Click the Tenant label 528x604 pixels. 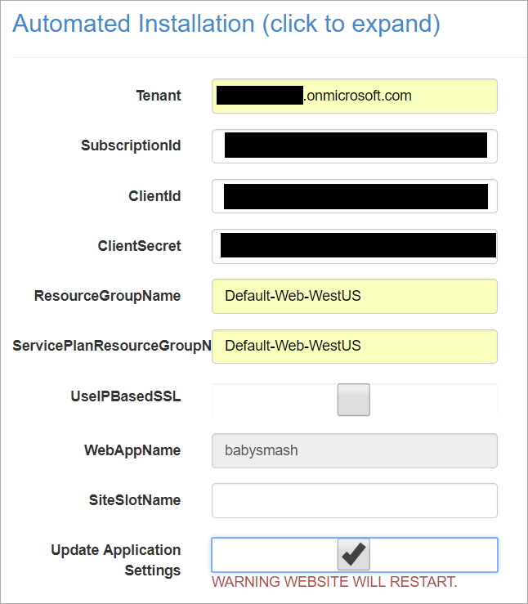coord(159,96)
